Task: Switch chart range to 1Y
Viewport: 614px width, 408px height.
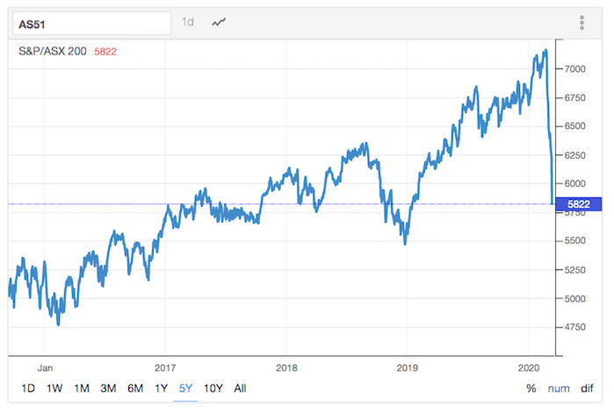Action: [x=162, y=389]
